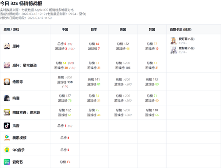
Task: Click the 爱奇艺 name label
Action: 18,162
